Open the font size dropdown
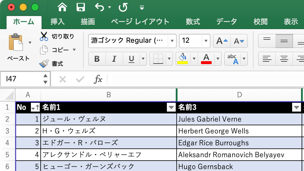This screenshot has height=171, width=304. [206, 41]
